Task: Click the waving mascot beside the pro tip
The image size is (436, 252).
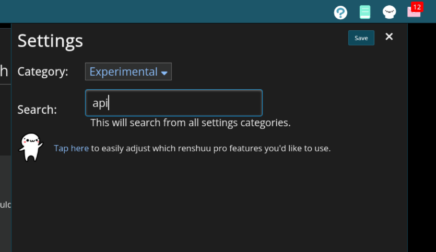Action: coord(31,147)
